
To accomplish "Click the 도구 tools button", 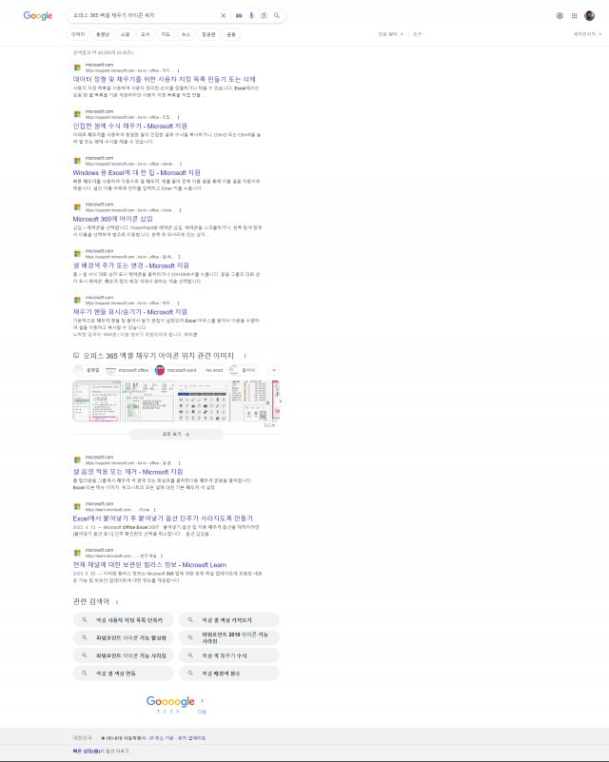I will tap(418, 34).
